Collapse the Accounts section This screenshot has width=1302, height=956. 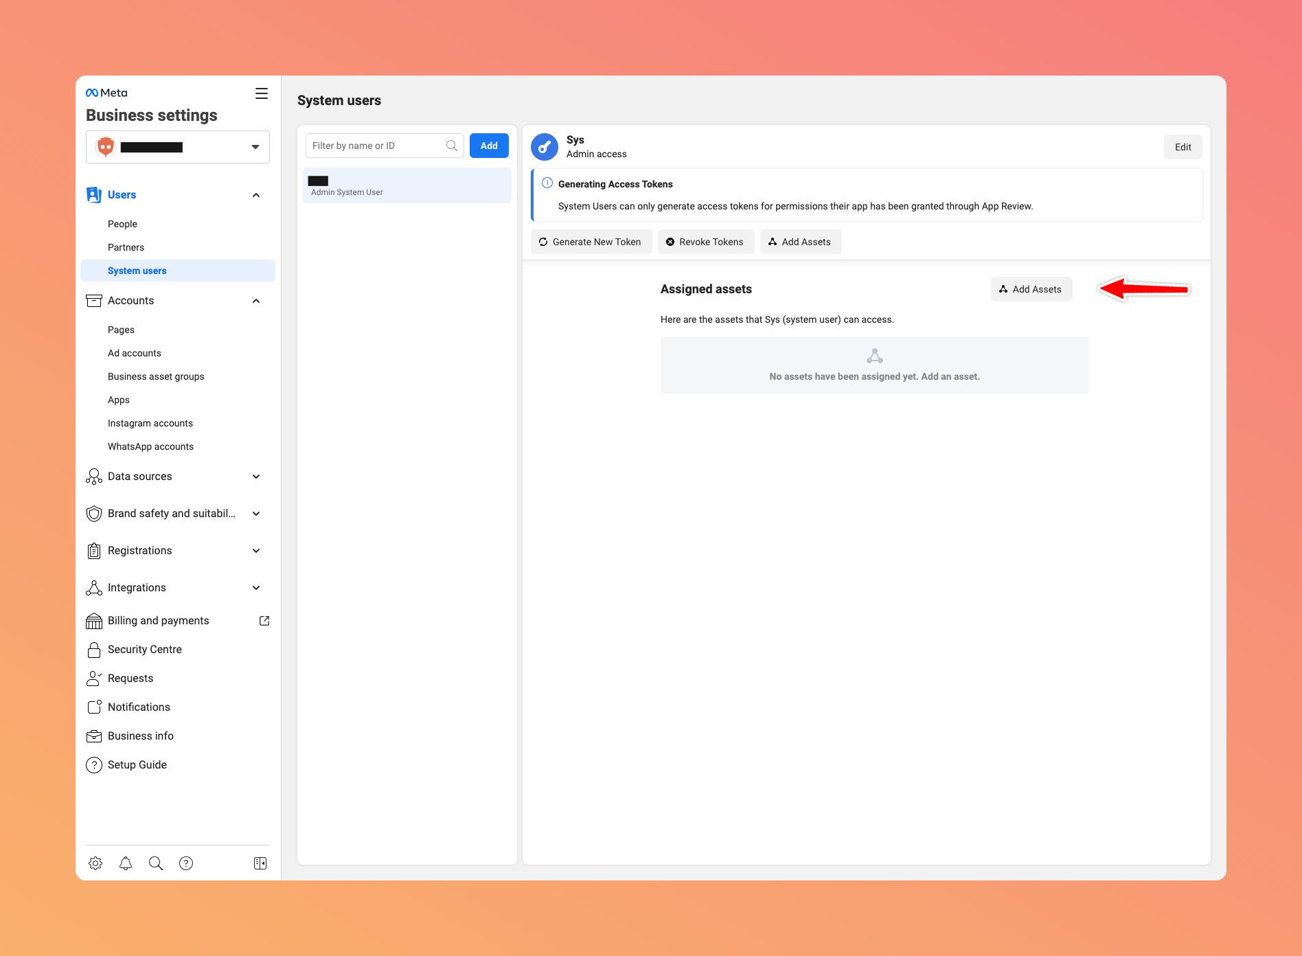[x=256, y=301]
